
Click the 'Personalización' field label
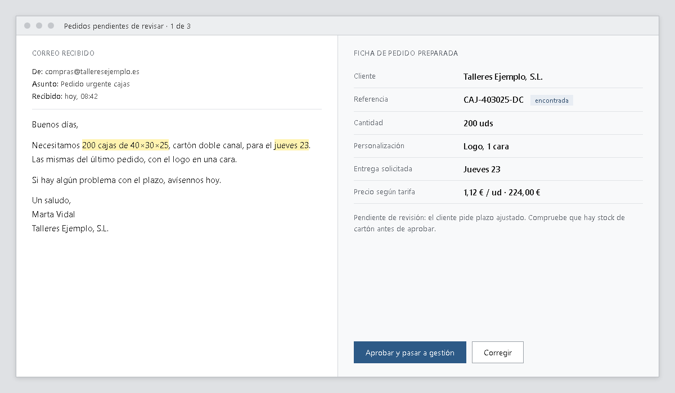coord(379,146)
